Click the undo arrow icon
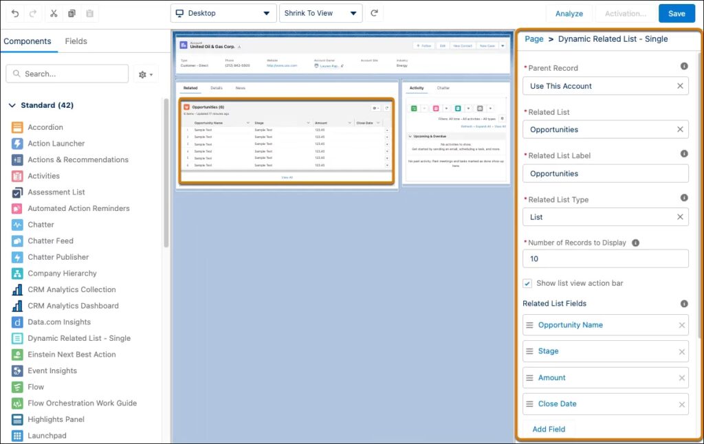Image resolution: width=704 pixels, height=444 pixels. tap(15, 13)
